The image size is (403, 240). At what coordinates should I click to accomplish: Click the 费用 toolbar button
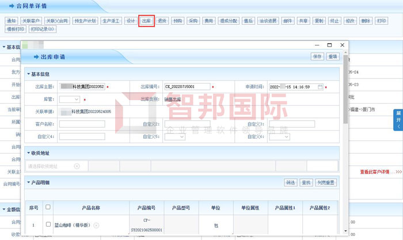[208, 21]
